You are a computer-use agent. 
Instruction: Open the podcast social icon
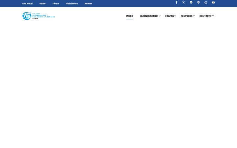198,2
